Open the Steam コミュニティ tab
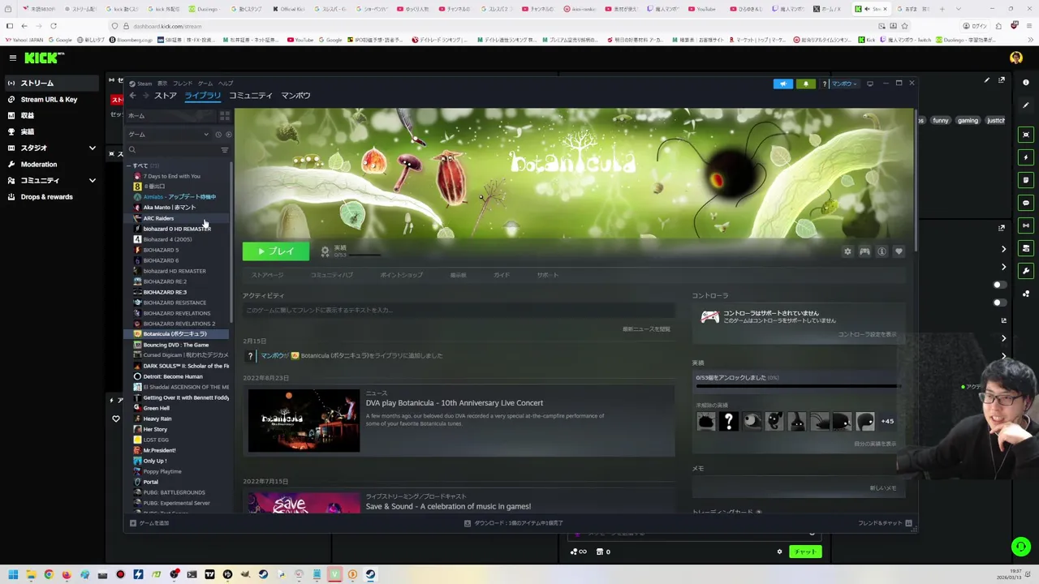The width and height of the screenshot is (1039, 584). (251, 96)
